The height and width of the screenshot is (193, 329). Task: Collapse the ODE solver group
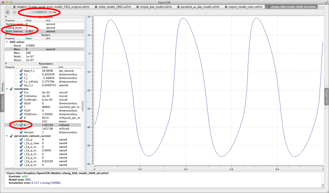click(7, 42)
